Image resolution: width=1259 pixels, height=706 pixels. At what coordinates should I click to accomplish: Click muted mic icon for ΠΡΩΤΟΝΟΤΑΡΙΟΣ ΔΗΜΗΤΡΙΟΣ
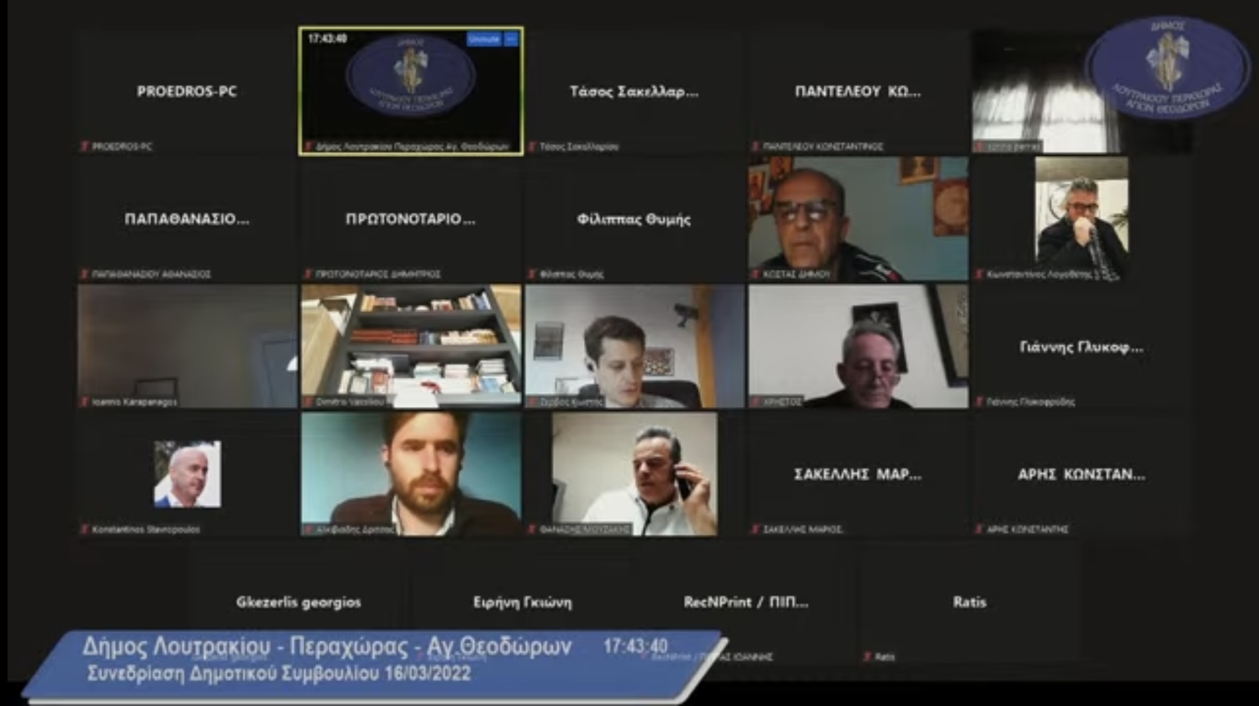(x=308, y=274)
